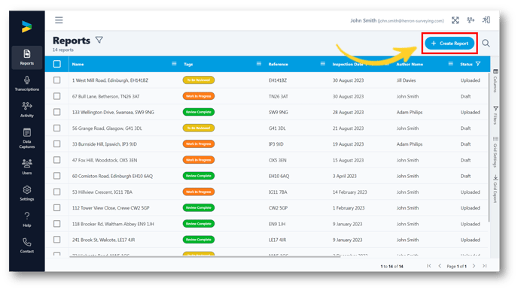Open the Data Captures section

pos(27,138)
